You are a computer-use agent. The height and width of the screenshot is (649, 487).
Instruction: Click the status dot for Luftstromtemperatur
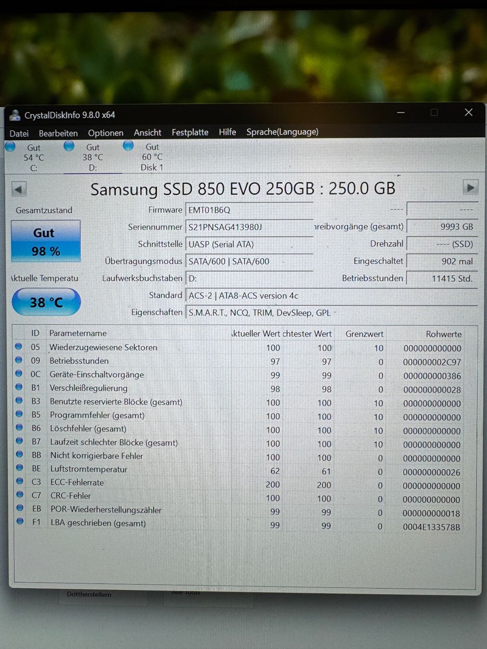(x=20, y=467)
